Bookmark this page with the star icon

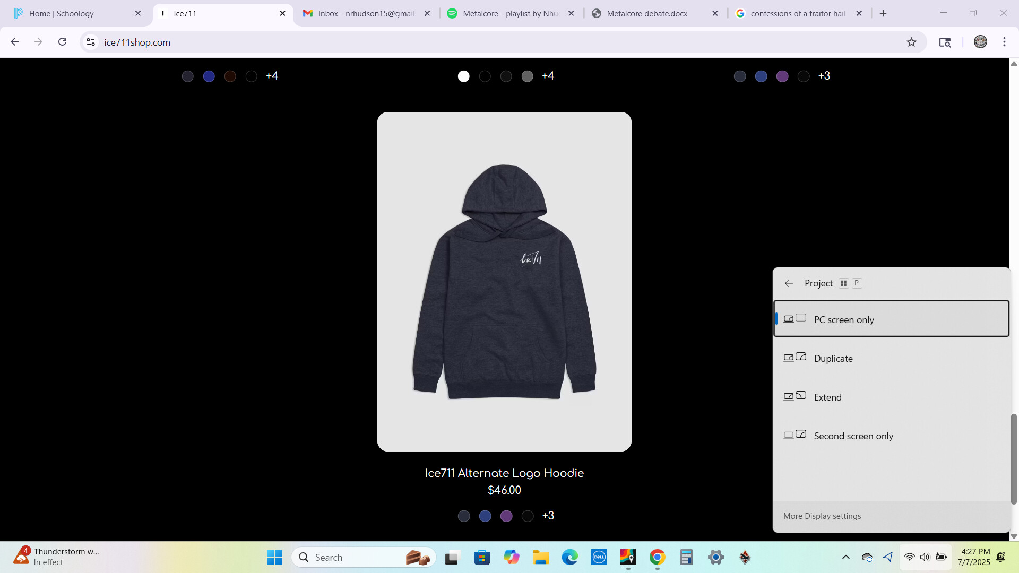(911, 42)
